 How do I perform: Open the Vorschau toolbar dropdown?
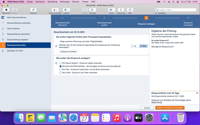[92, 10]
